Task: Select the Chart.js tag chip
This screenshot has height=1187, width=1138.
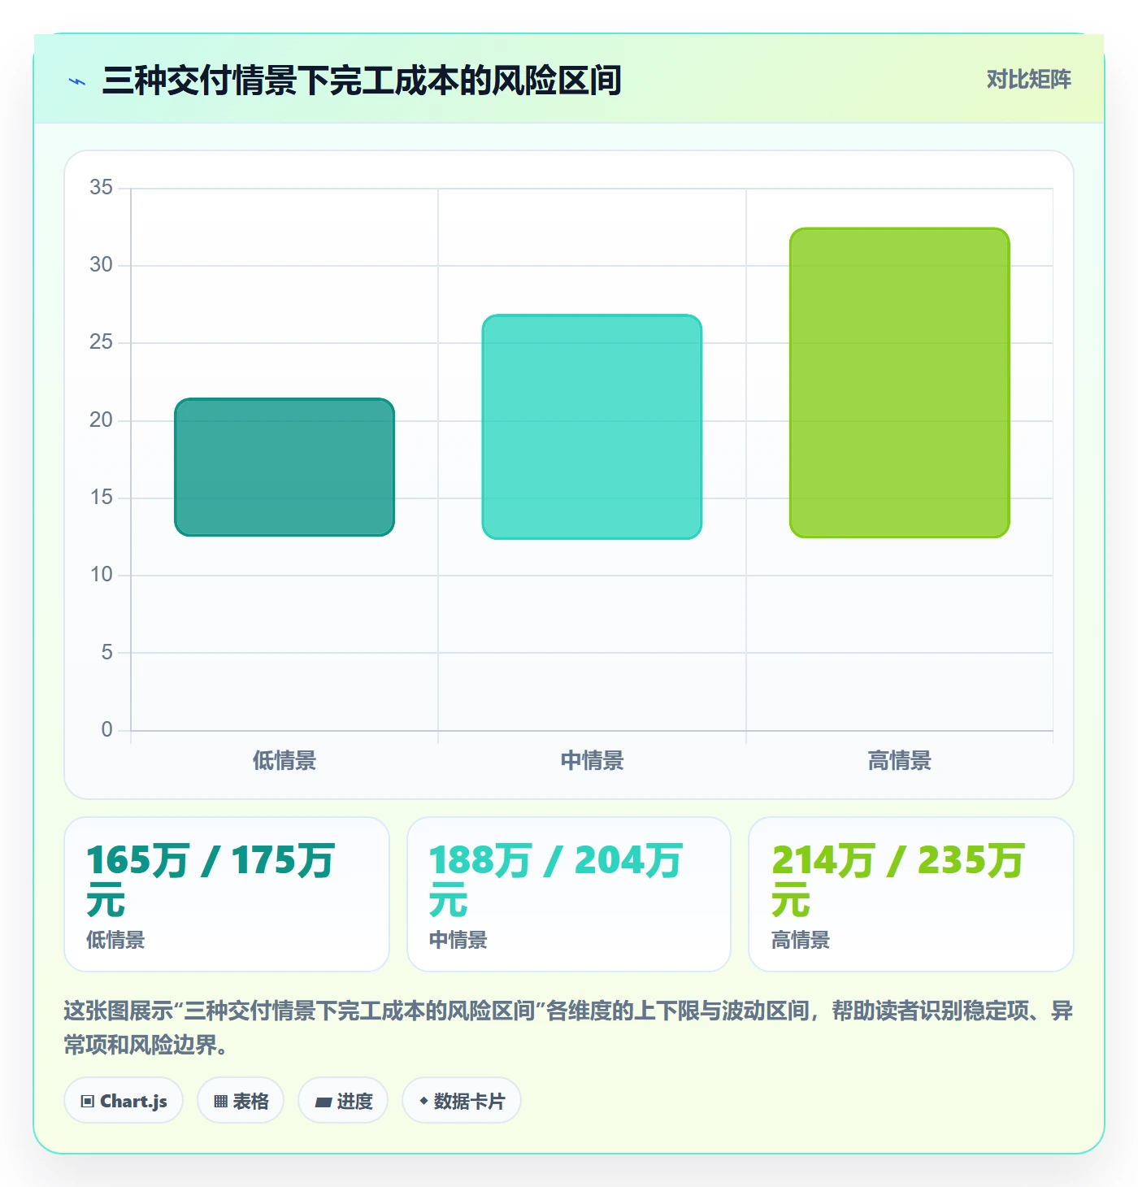Action: 124,1101
